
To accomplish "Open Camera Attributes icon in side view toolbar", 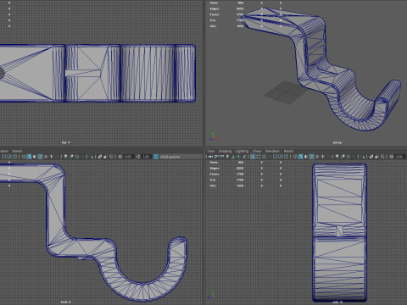I will (x=221, y=157).
